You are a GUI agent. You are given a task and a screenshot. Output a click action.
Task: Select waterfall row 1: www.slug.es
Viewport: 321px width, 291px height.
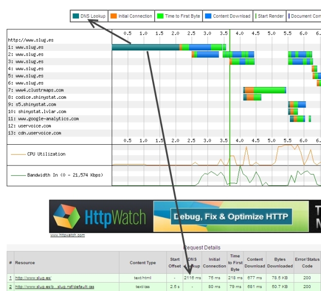[26, 47]
